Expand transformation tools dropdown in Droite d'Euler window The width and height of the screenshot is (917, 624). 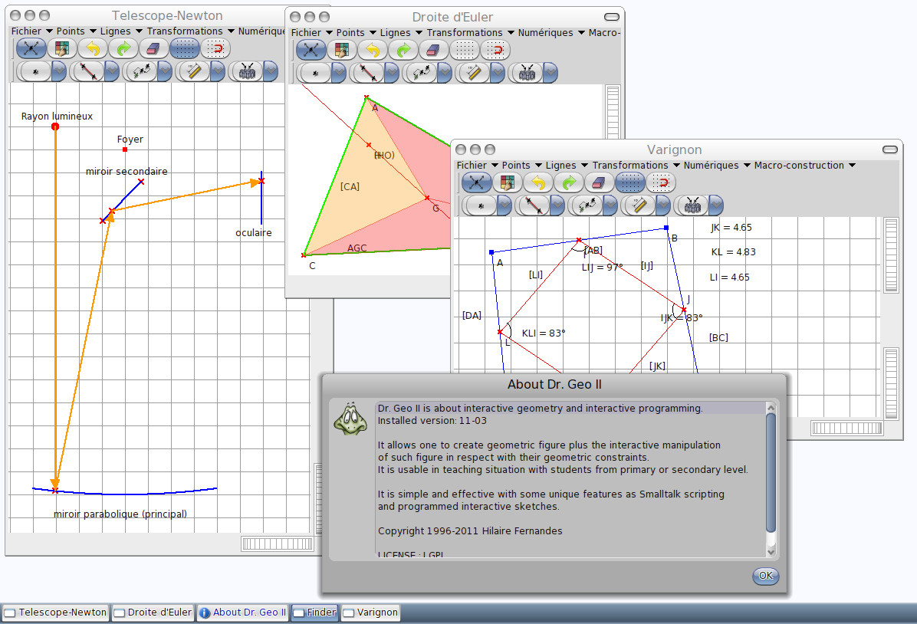coord(445,74)
